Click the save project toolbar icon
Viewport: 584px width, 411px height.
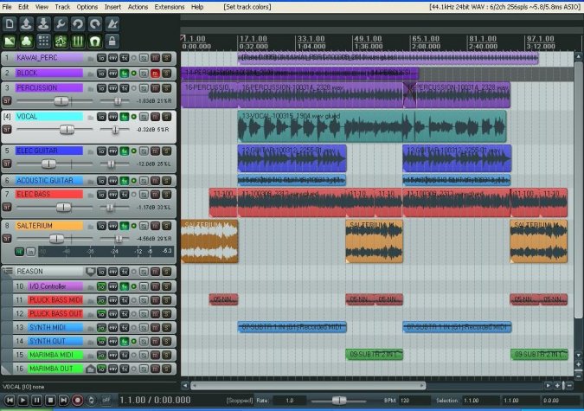click(x=43, y=24)
